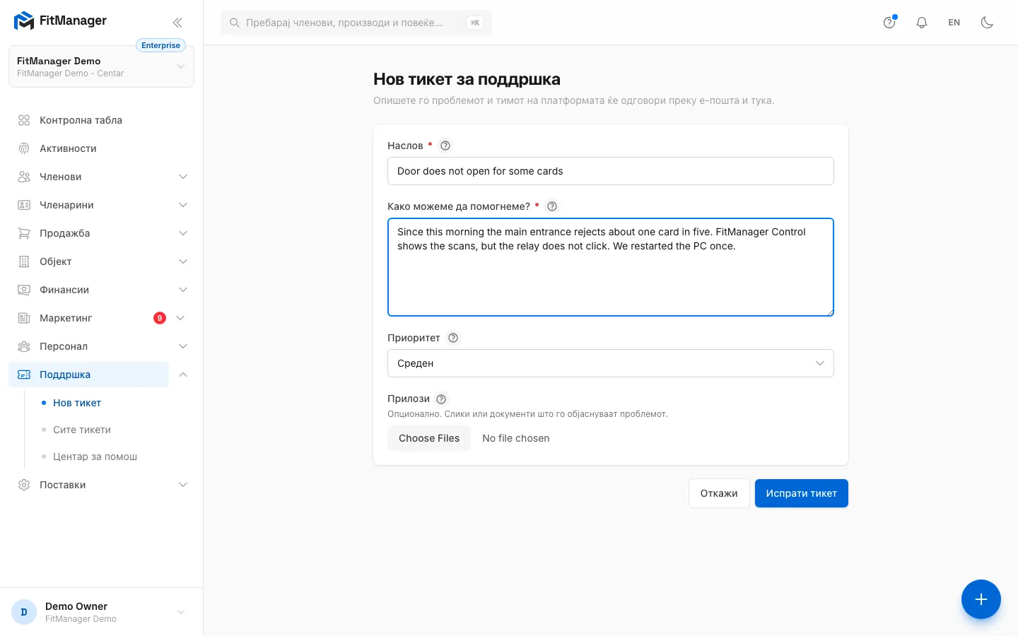
Task: Expand the Маркетинг submenu
Action: [x=180, y=318]
